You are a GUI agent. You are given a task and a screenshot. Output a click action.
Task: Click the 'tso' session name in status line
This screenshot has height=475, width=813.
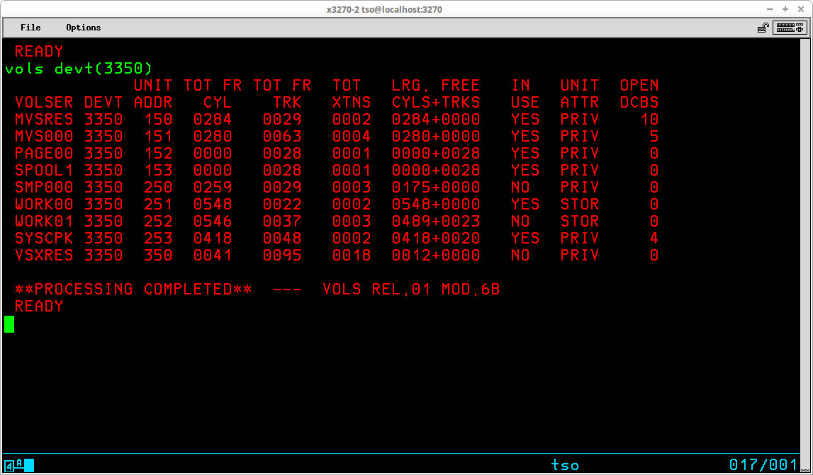[x=565, y=465]
